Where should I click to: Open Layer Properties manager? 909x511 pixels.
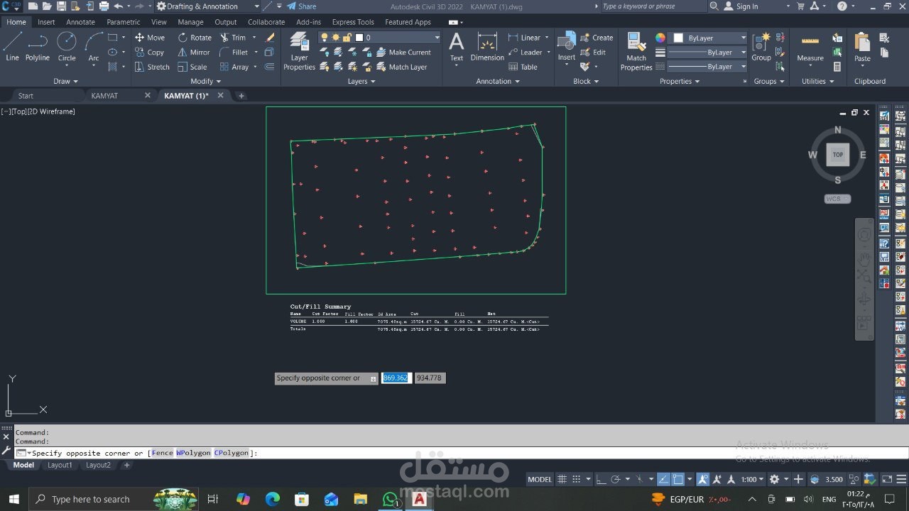tap(299, 52)
